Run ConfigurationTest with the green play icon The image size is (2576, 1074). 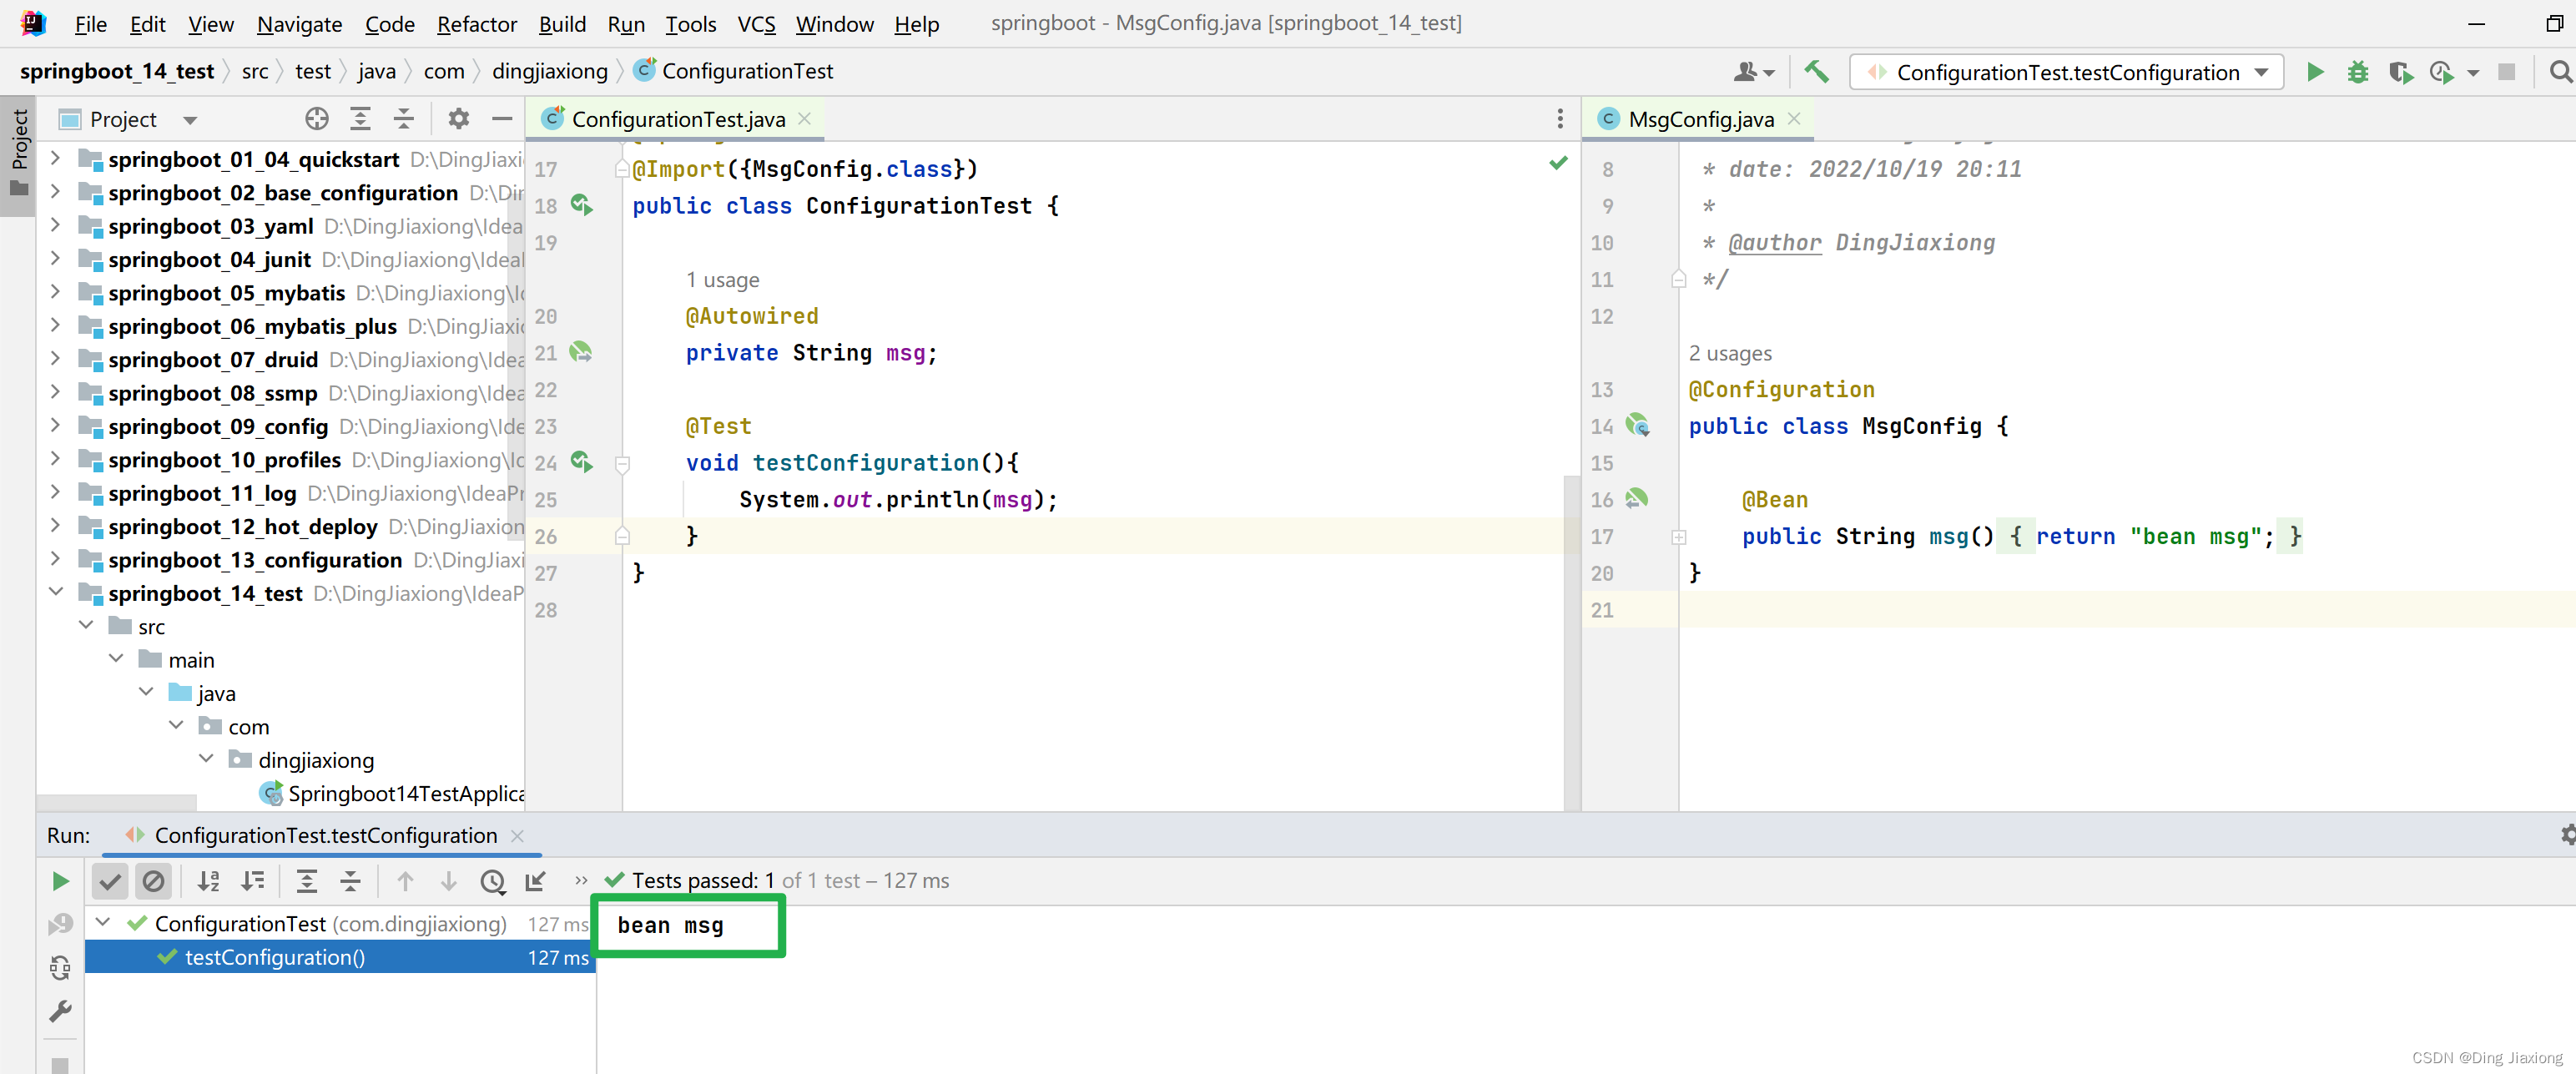[x=2314, y=72]
